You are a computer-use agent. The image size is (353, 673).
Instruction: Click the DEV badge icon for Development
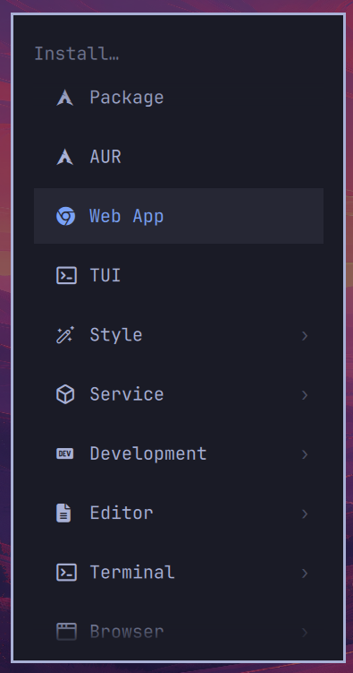pos(65,453)
